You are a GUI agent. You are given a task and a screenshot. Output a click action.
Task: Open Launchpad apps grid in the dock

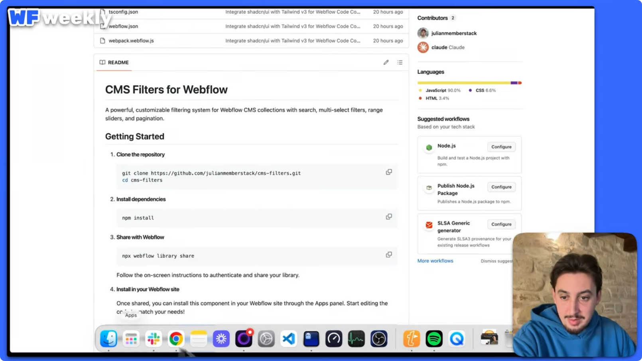(x=131, y=339)
